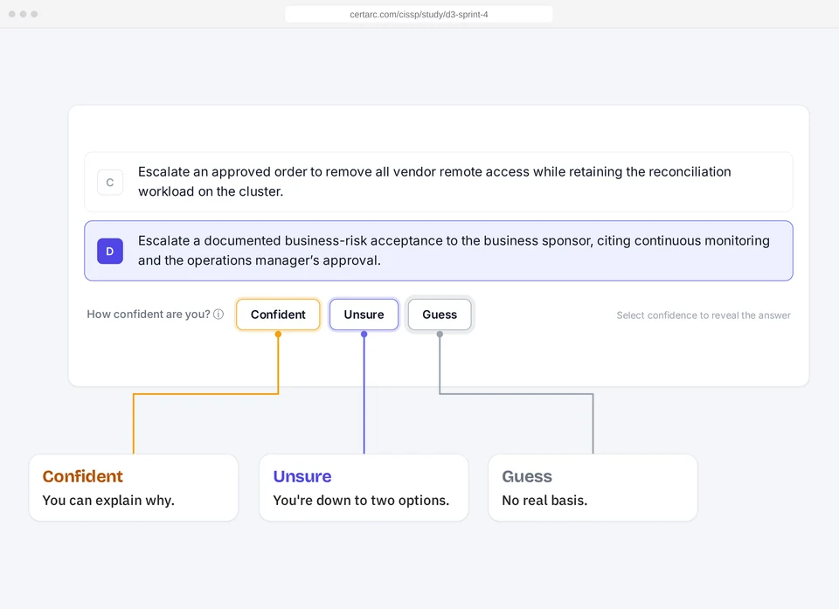
Task: Click the first window control dot
Action: (x=11, y=14)
